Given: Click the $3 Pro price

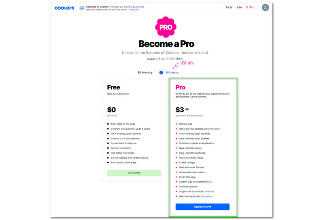Looking at the screenshot, I should [x=180, y=110].
